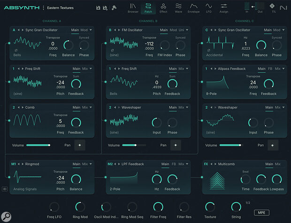Click the mutate sound icon
Viewport: 291px width, 223px height.
point(114,8)
